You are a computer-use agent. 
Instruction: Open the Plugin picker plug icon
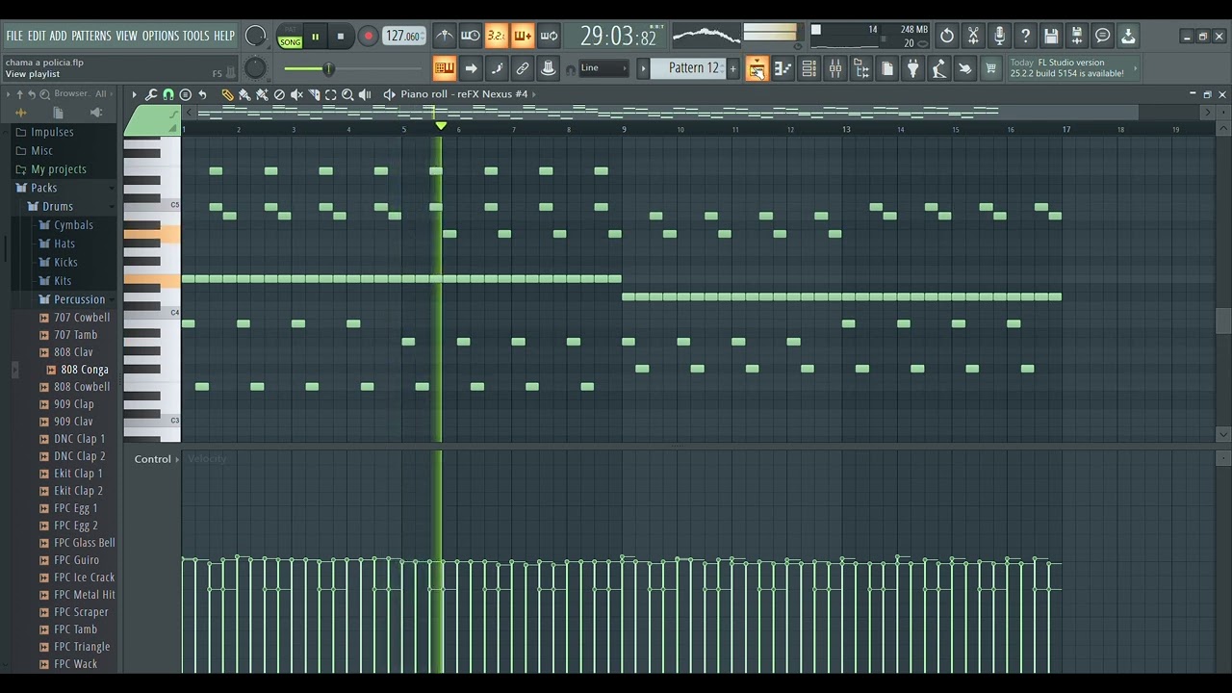[912, 68]
